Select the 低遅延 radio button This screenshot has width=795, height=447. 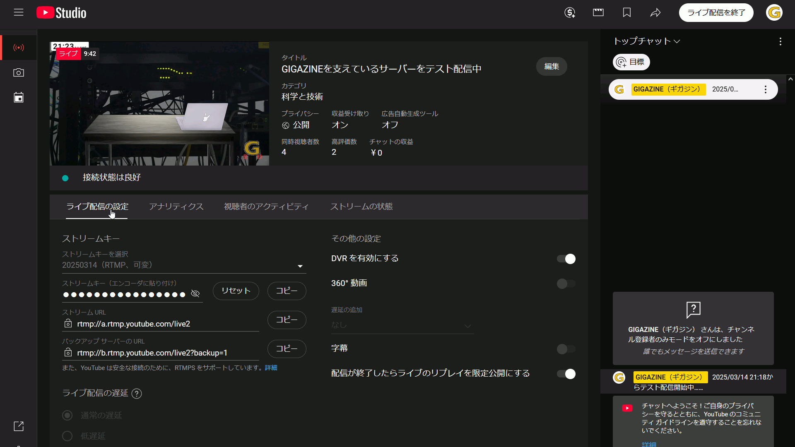tap(67, 436)
